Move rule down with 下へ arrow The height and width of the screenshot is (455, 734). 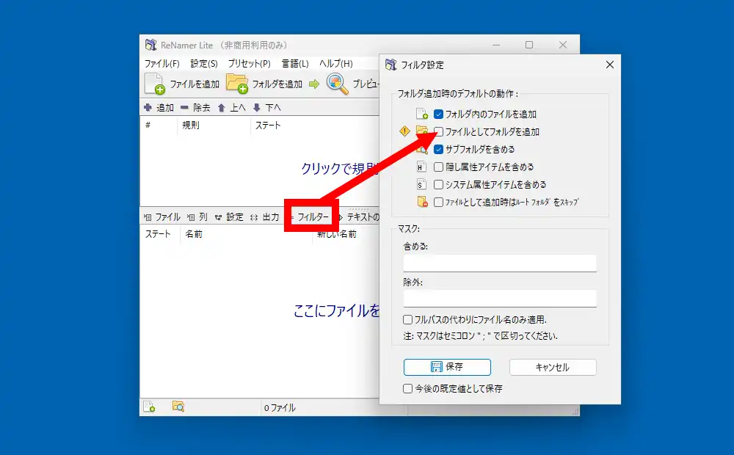[x=256, y=107]
